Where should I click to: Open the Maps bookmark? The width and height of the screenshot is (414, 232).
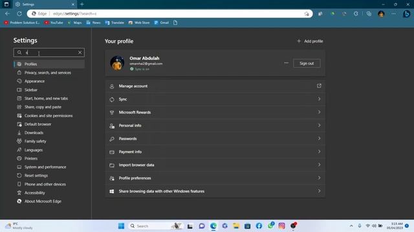[75, 23]
